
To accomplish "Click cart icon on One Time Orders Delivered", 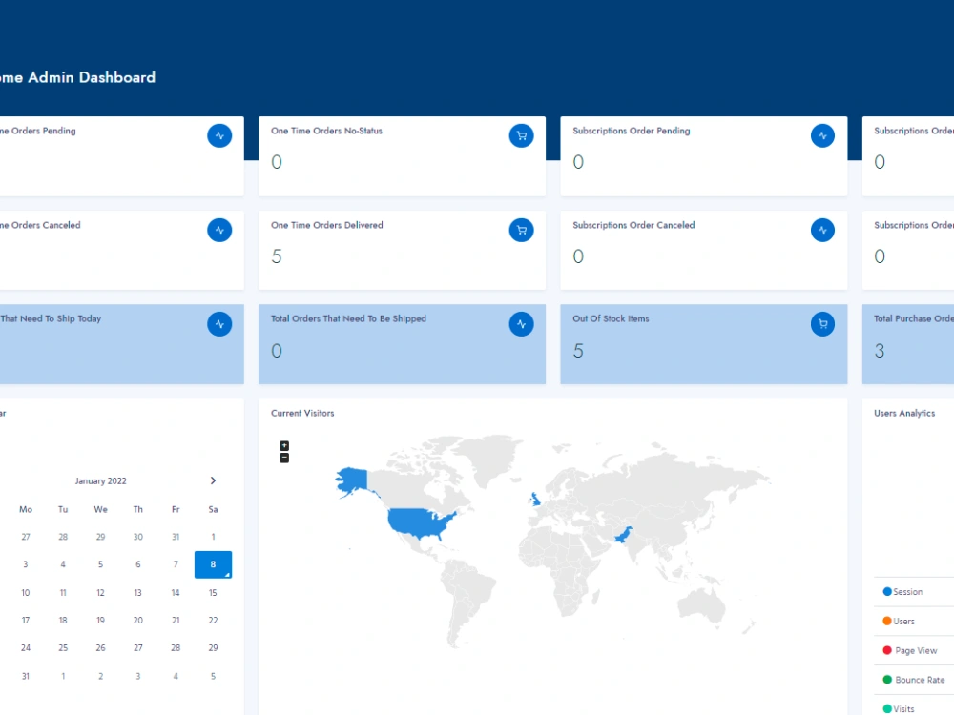I will [x=522, y=230].
